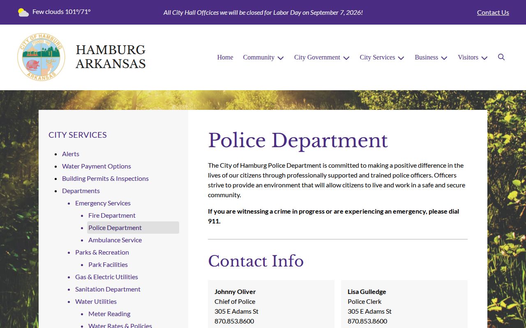
Task: Click the City of Hamburg seal logo
Action: click(41, 57)
